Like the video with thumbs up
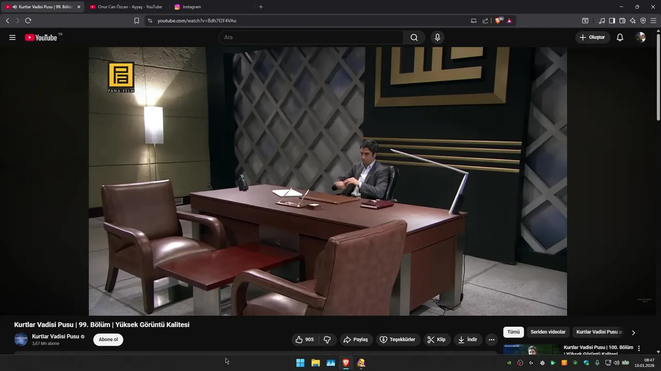The height and width of the screenshot is (371, 661). 304,340
